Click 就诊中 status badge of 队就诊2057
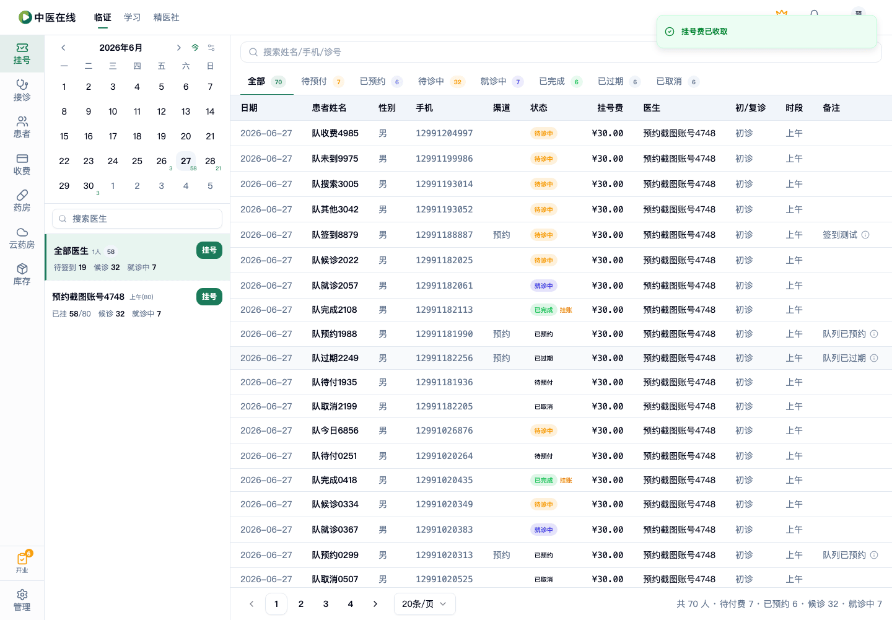The image size is (892, 620). click(x=544, y=286)
